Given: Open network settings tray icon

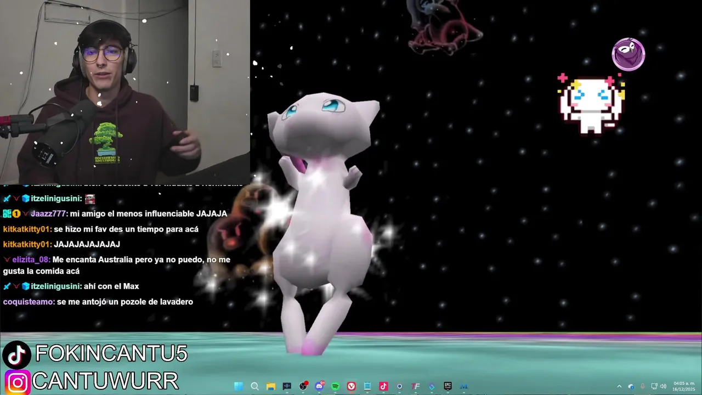Looking at the screenshot, I should pos(654,386).
